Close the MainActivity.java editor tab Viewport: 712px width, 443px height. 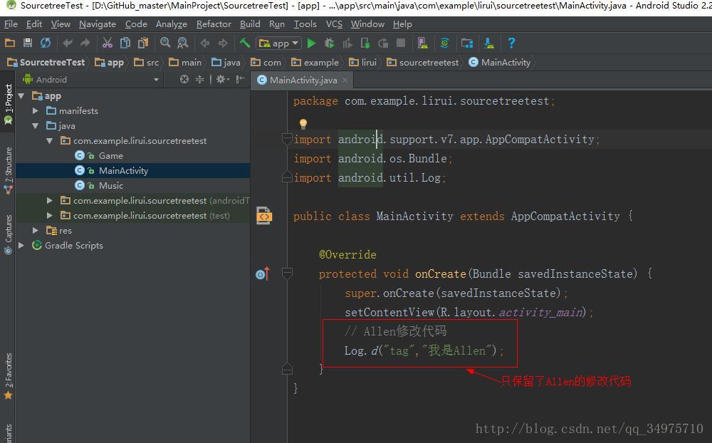point(345,80)
